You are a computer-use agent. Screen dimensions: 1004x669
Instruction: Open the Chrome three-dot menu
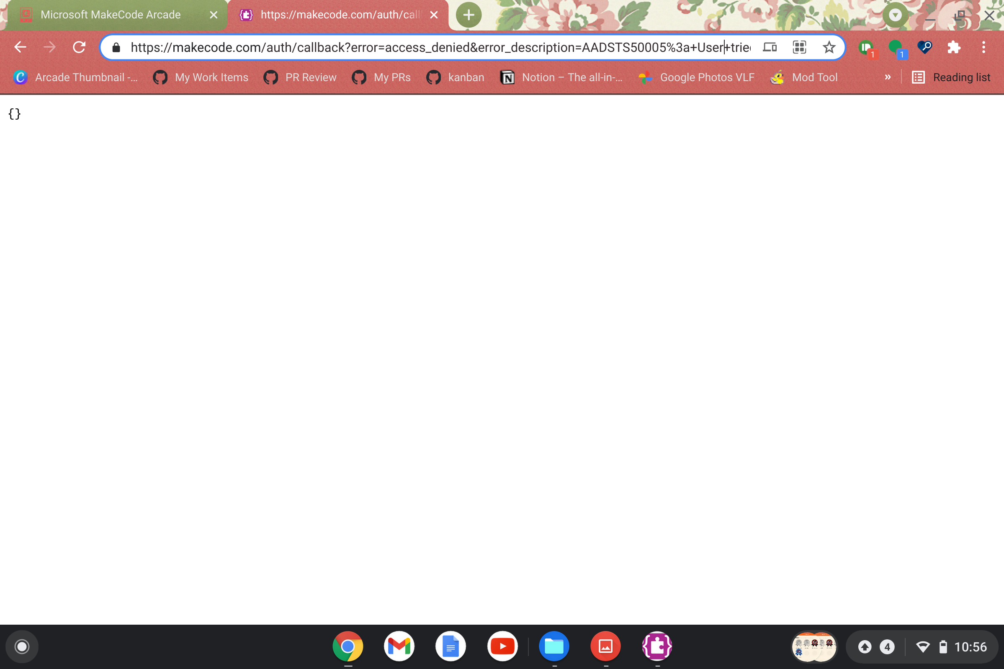pos(983,47)
